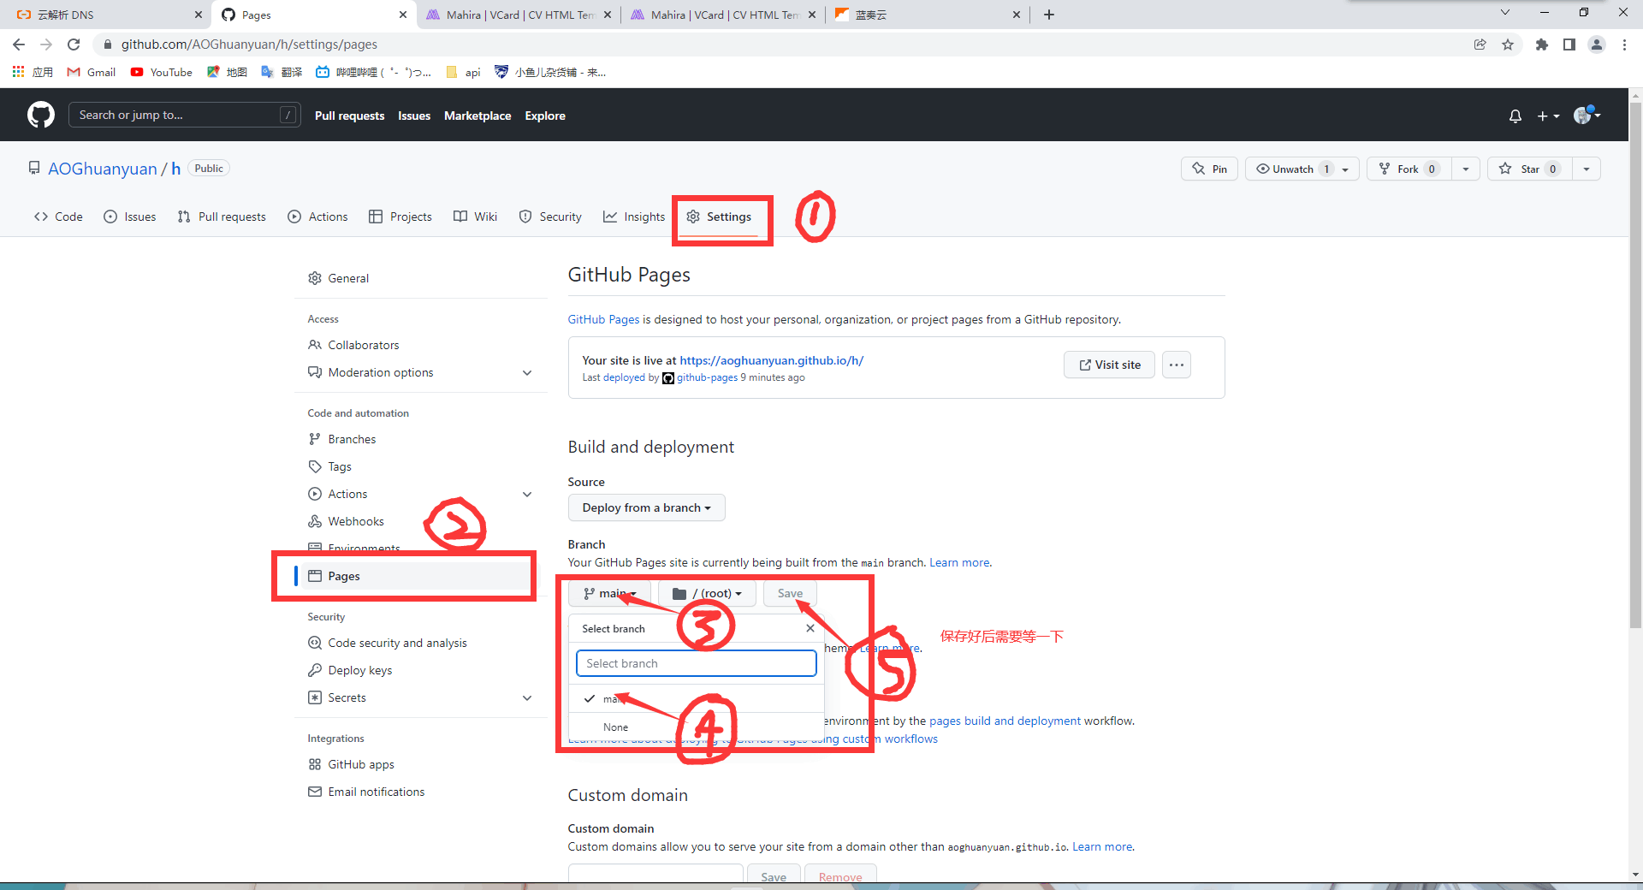Open the / (root) folder dropdown
Screen dimensions: 1643x890
click(707, 593)
